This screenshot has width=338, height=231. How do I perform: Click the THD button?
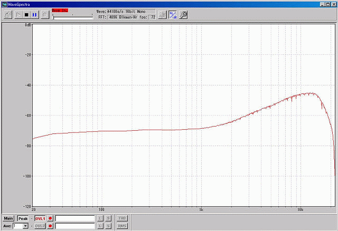(x=122, y=218)
